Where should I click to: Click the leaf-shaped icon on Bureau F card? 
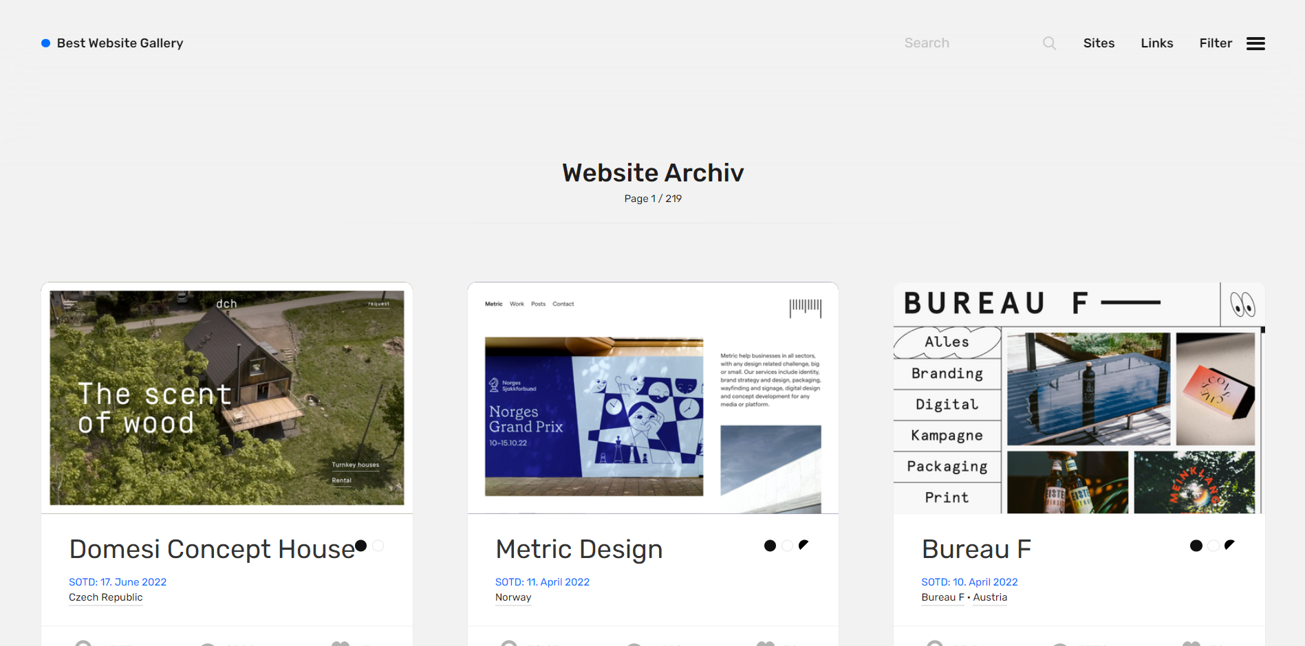coord(1230,545)
